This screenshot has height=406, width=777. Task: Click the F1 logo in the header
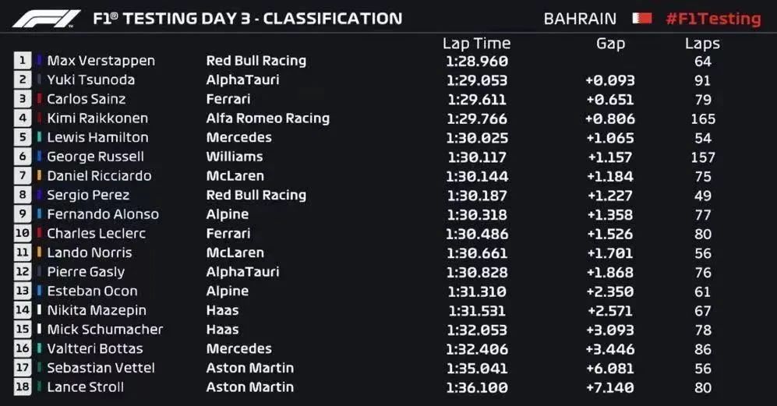45,19
